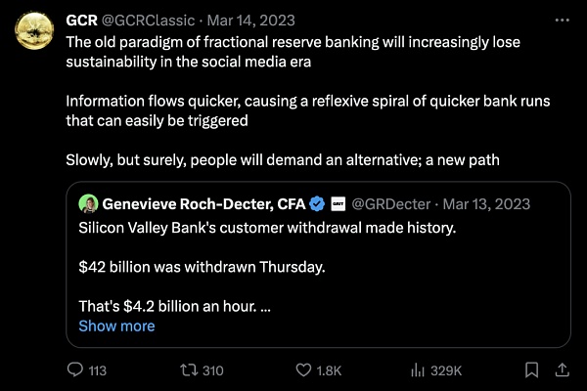
Task: Open GCR's profile picture
Action: 35,34
